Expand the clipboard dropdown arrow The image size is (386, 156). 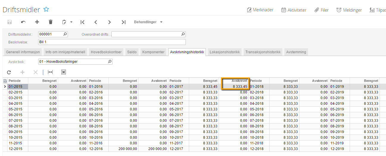coord(71,22)
